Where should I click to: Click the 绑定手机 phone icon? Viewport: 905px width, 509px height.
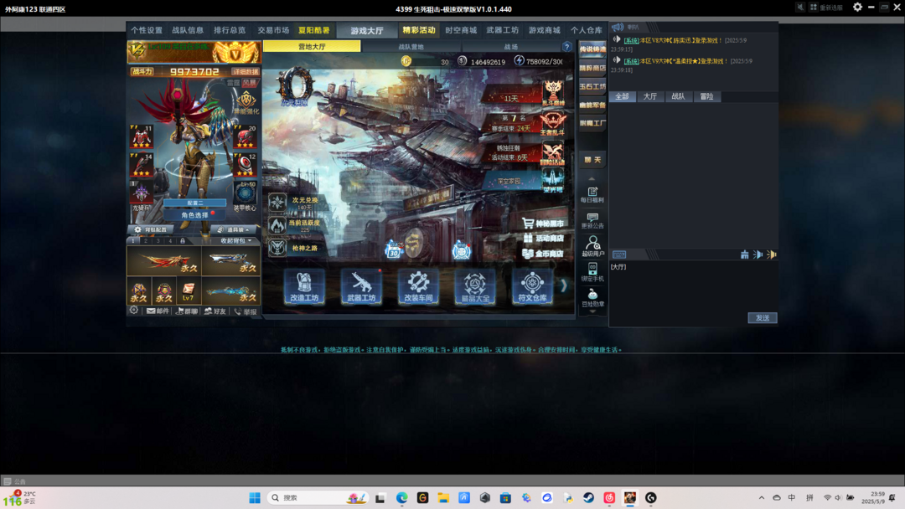592,272
